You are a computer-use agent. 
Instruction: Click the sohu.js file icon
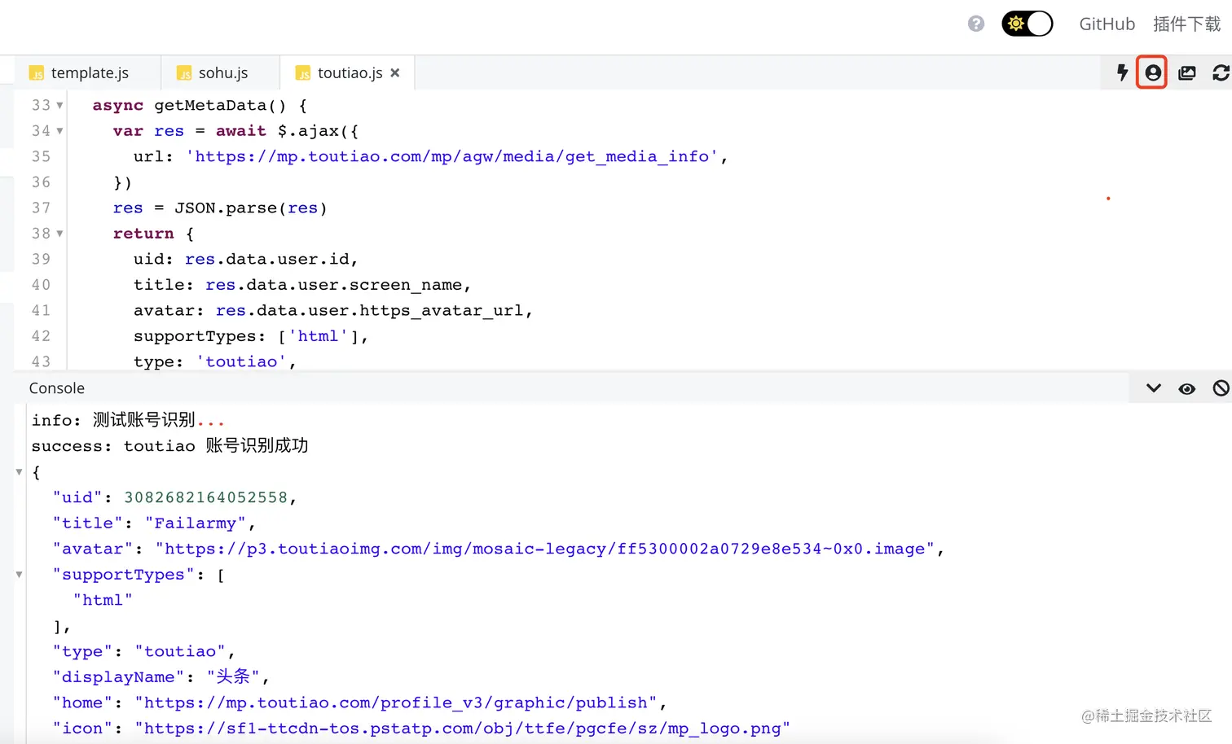coord(184,73)
